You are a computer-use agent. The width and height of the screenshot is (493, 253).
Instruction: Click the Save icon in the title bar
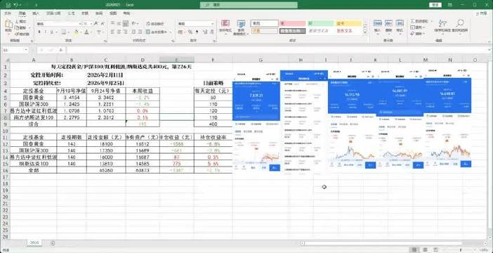coord(8,5)
